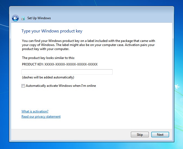This screenshot has width=183, height=149.
Task: Open Read our privacy statement link
Action: 41,117
